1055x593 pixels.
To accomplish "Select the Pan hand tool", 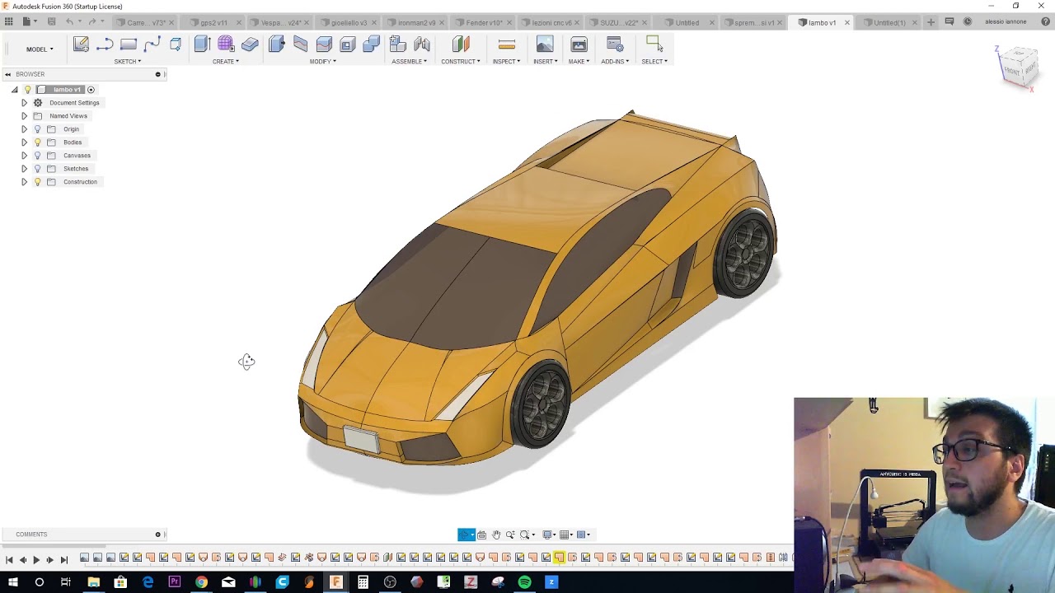I will 496,535.
